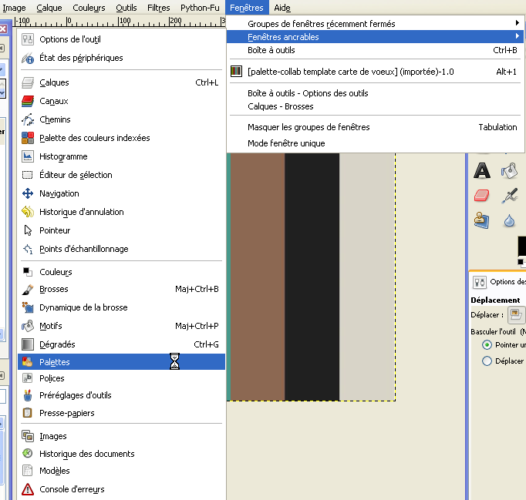This screenshot has width=526, height=500.
Task: Click Préréglages d'outils icon
Action: [x=28, y=395]
